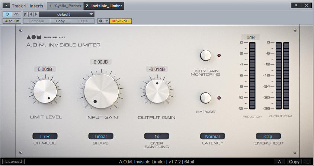Click the sidechain curve icon next to power
The width and height of the screenshot is (314, 166).
[x=17, y=14]
